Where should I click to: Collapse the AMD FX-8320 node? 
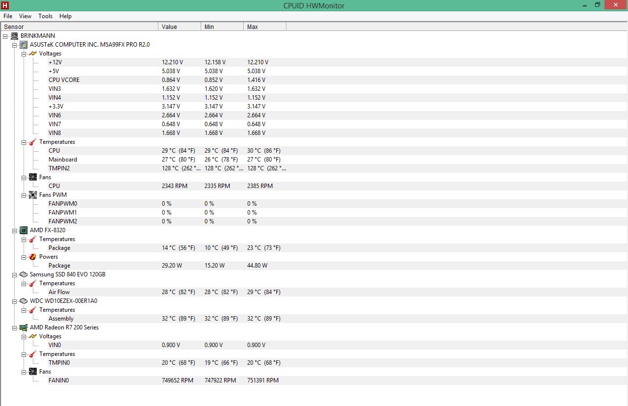click(15, 230)
